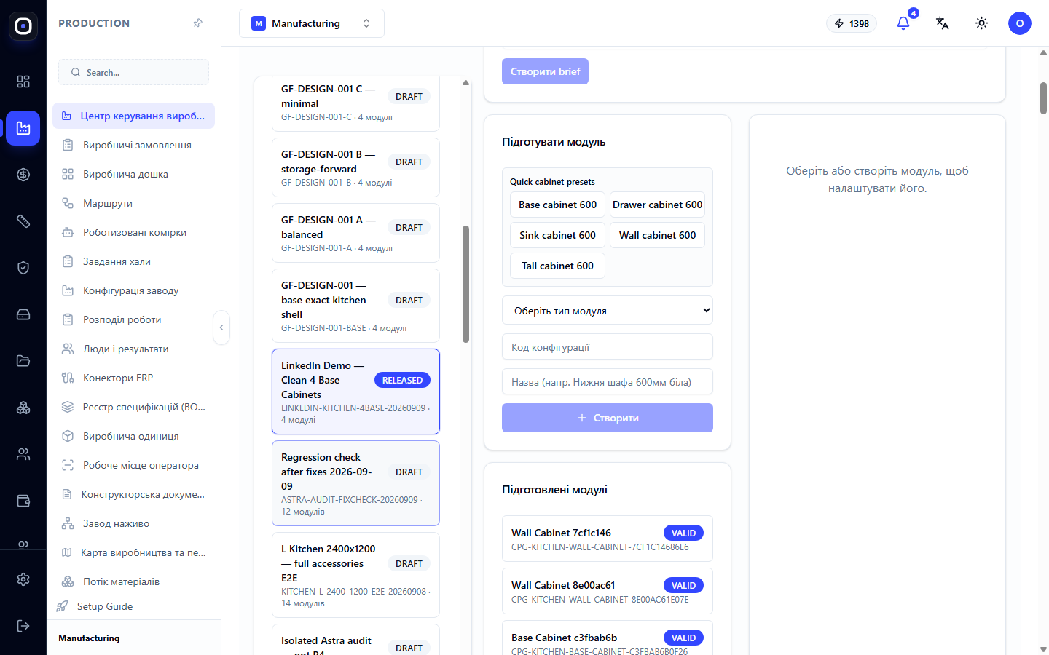The width and height of the screenshot is (1049, 655).
Task: Open Виробнича дошка menu item
Action: (x=134, y=174)
